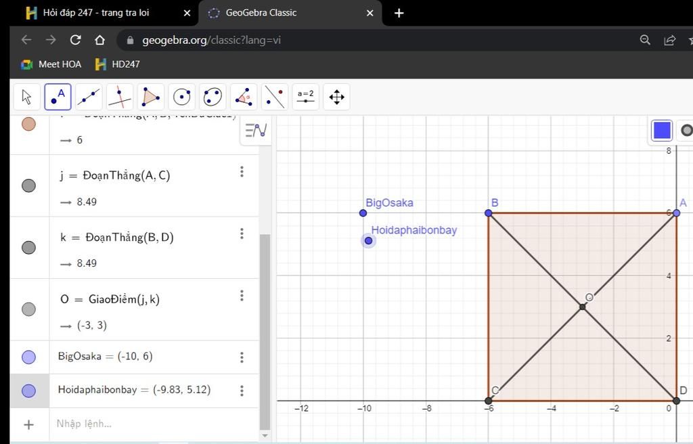Open the blue point color swatch
The height and width of the screenshot is (444, 693).
tap(662, 131)
